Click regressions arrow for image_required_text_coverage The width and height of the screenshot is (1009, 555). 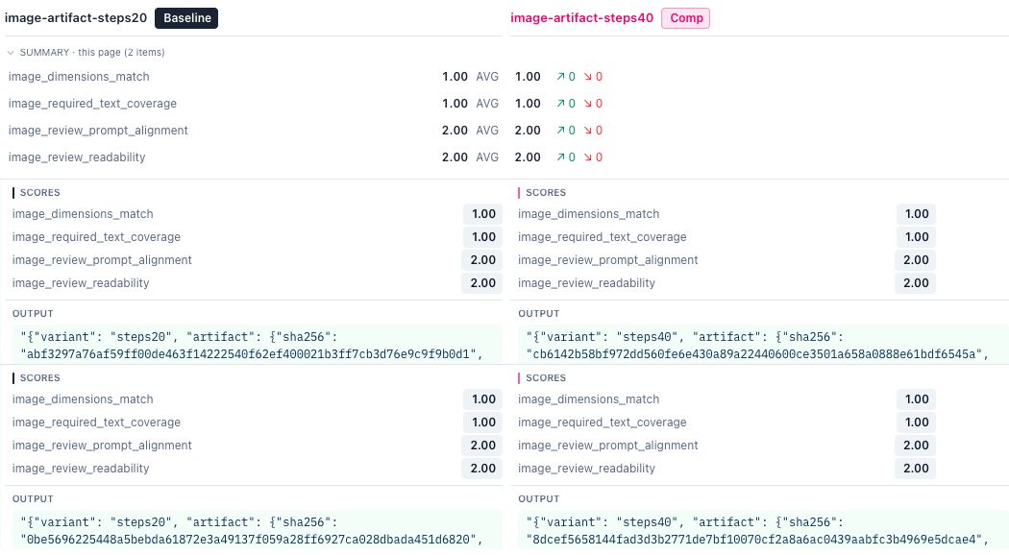click(593, 104)
